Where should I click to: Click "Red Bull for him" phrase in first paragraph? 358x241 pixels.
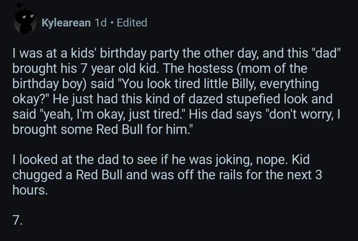143,129
